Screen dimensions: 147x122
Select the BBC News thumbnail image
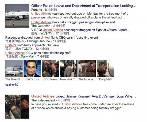[51, 68]
